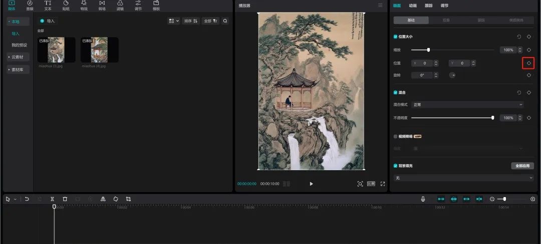The width and height of the screenshot is (541, 244).
Task: Open the 特效 (effects) tab
Action: [84, 5]
